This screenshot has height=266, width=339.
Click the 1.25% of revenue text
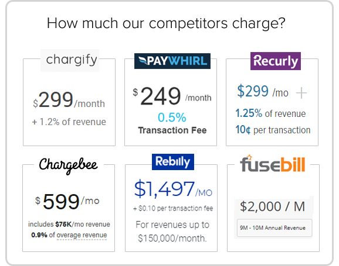pos(270,113)
